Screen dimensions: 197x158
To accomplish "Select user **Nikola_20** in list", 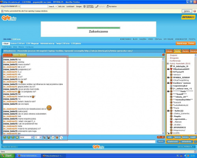I will tap(180, 97).
